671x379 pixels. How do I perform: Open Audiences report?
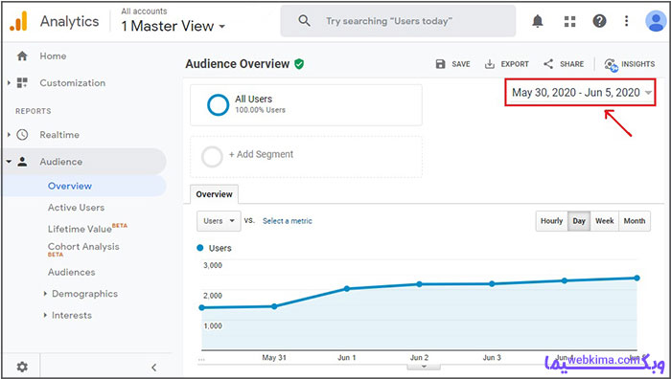coord(72,272)
